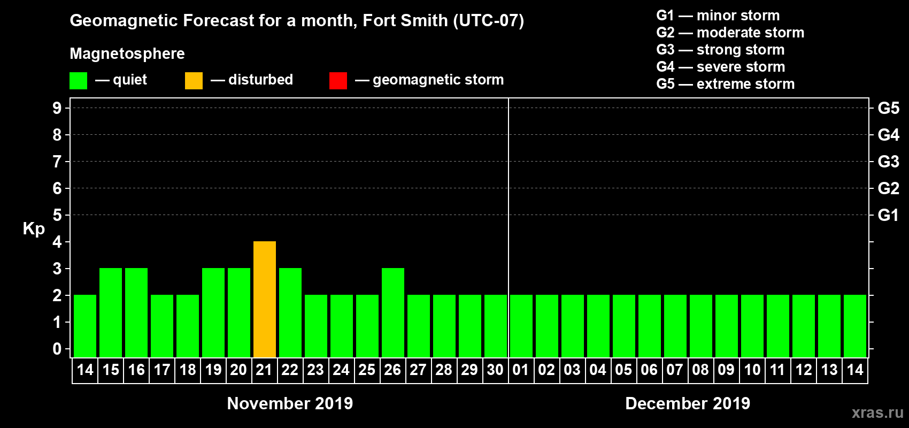Click the orange disturbed legend swatch
Image resolution: width=909 pixels, height=428 pixels.
[194, 81]
